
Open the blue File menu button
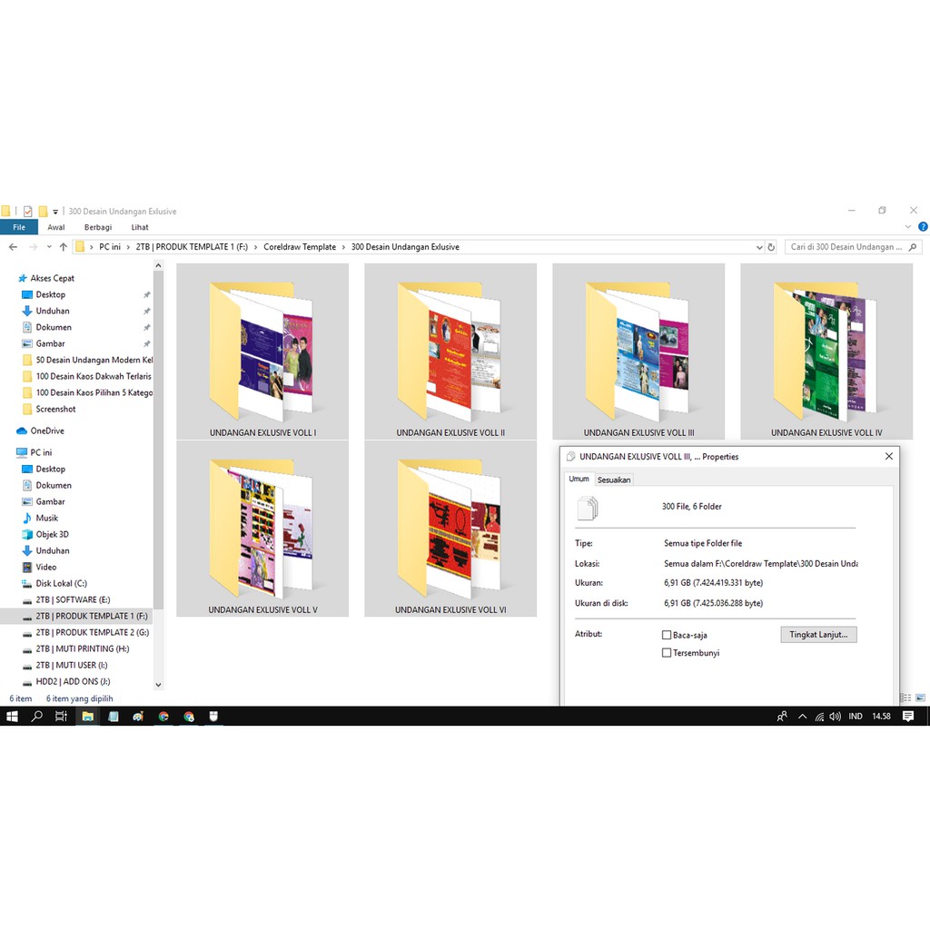point(19,227)
